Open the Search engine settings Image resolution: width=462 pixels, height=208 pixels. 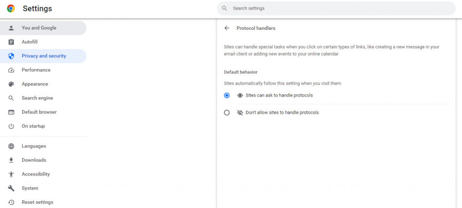pos(37,98)
